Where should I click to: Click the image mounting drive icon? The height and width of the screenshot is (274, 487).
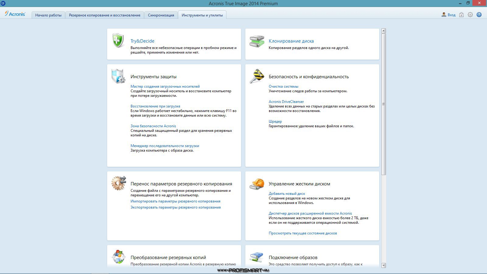(x=257, y=257)
